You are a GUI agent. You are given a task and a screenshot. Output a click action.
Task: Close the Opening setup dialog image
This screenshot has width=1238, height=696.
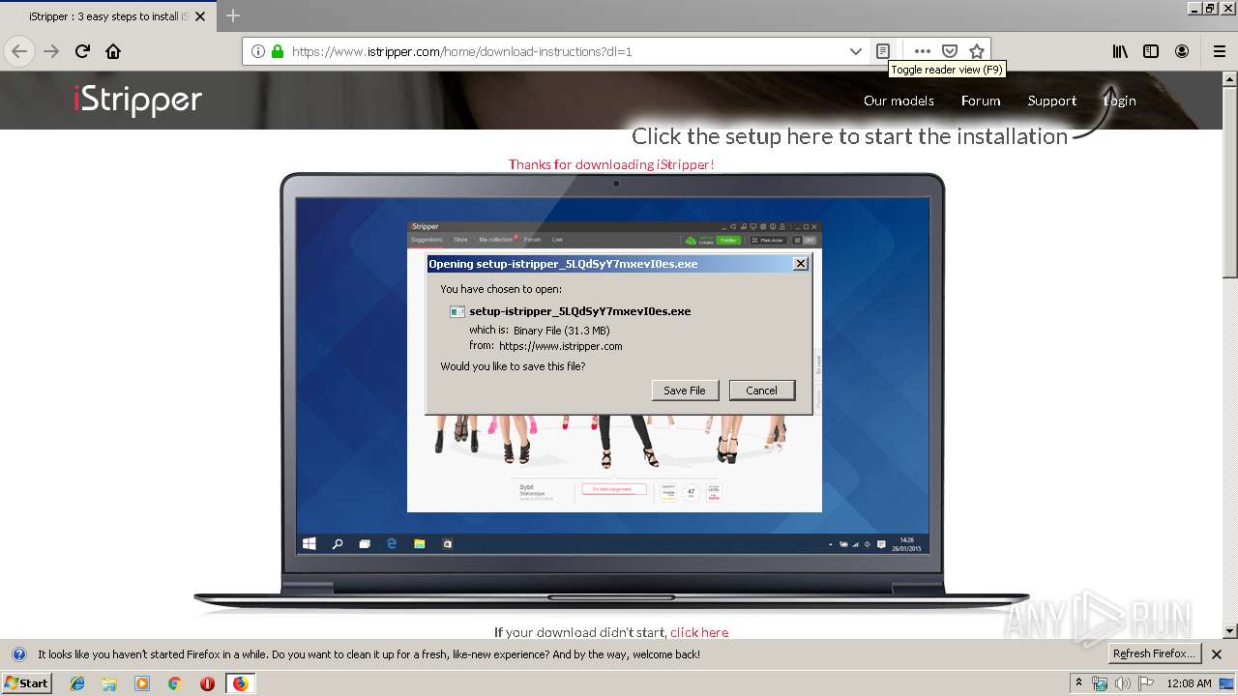[800, 264]
